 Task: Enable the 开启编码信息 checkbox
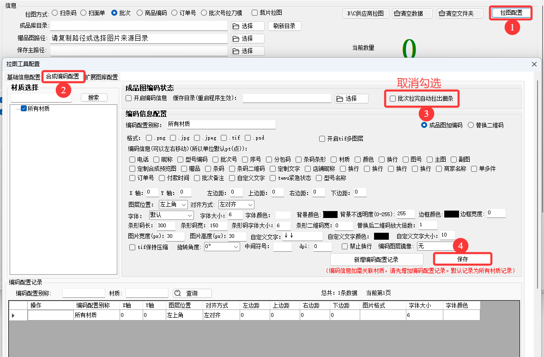(129, 98)
